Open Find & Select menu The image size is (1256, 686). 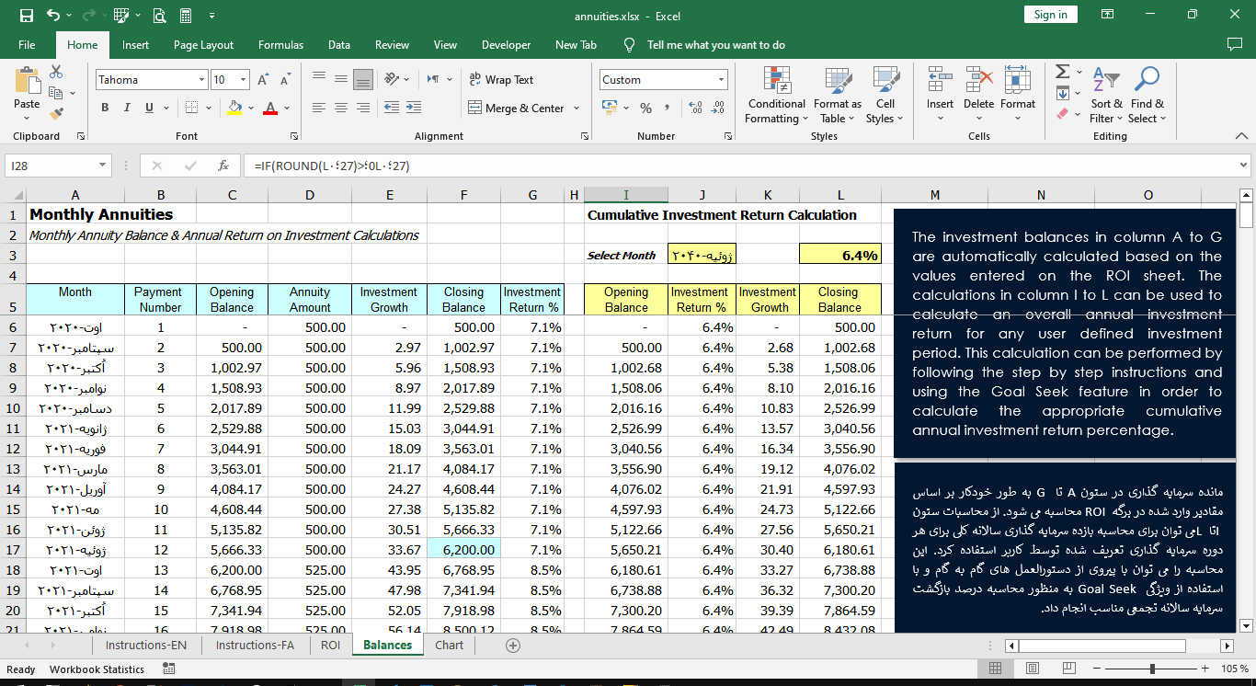[x=1147, y=96]
